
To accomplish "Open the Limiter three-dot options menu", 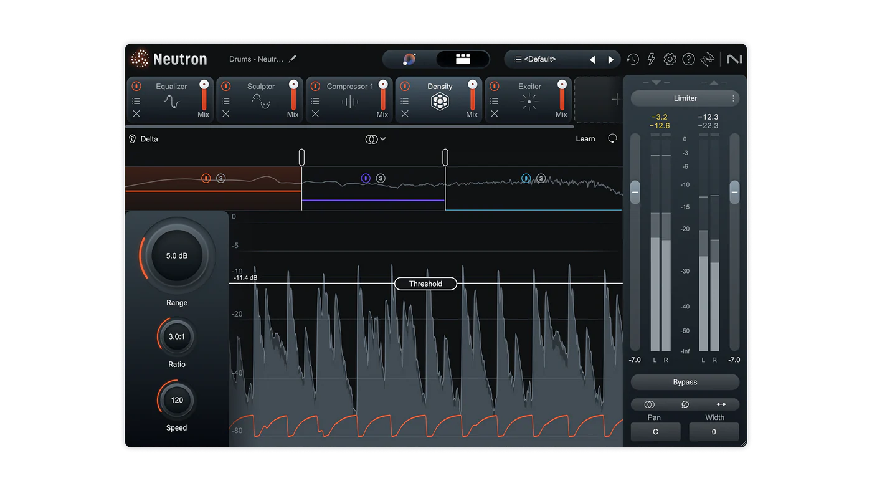I will point(733,98).
